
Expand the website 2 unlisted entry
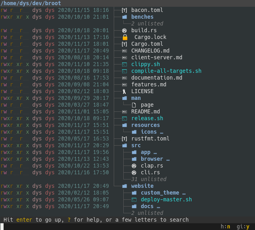click(147, 213)
